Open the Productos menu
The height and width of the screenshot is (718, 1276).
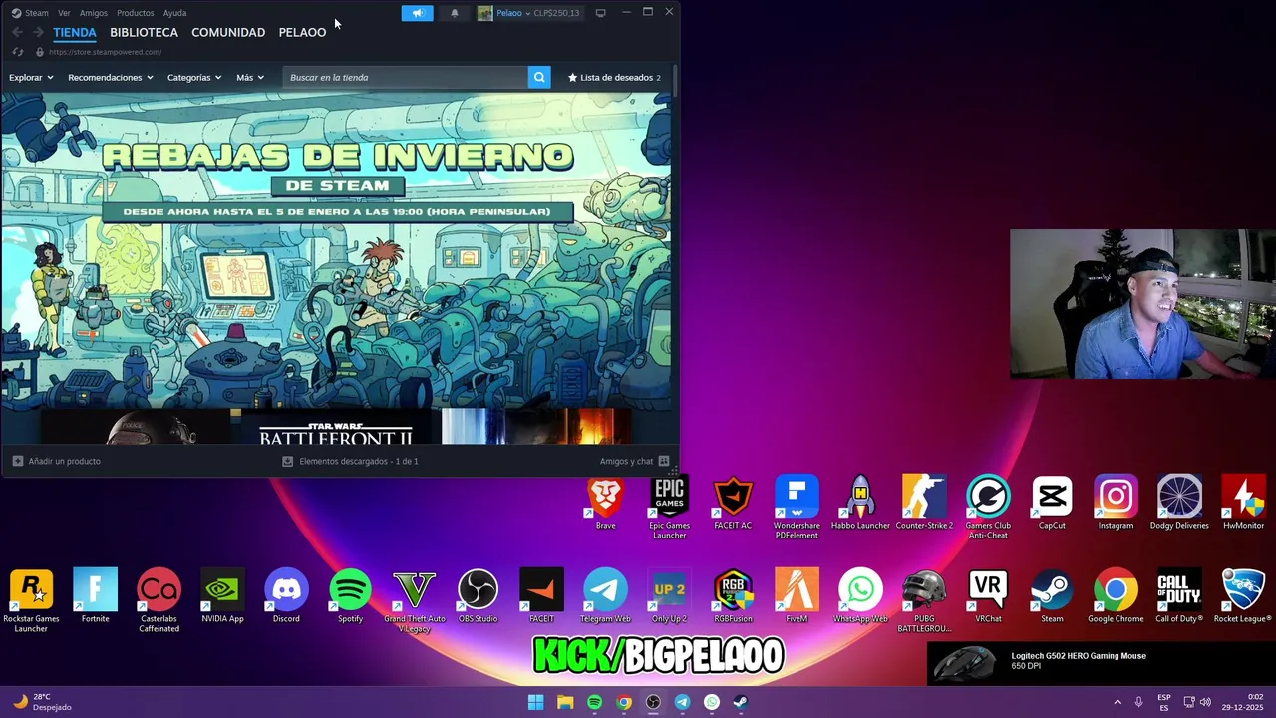pyautogui.click(x=135, y=13)
